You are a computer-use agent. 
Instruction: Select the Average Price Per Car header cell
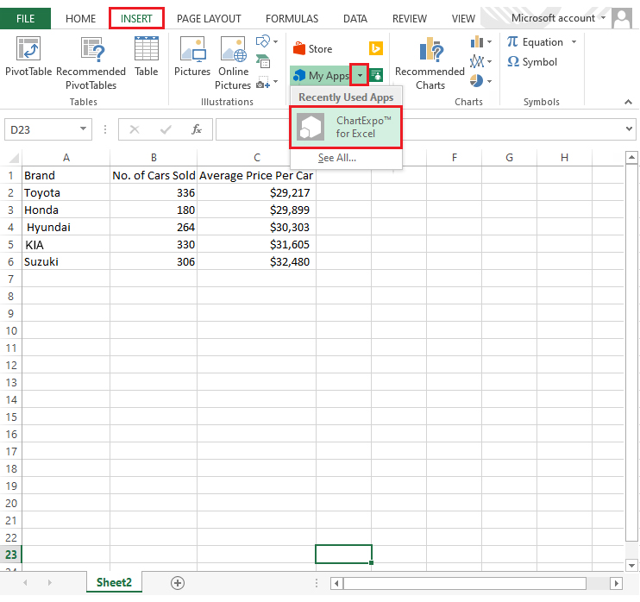pos(256,175)
